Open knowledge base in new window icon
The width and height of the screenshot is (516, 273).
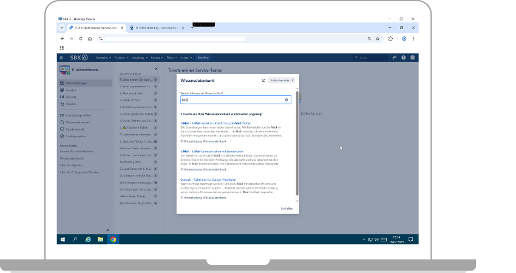263,80
